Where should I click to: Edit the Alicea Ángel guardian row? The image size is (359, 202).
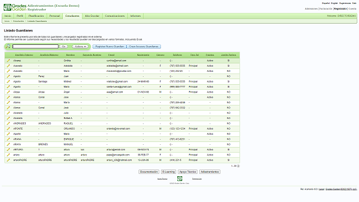tap(8, 92)
